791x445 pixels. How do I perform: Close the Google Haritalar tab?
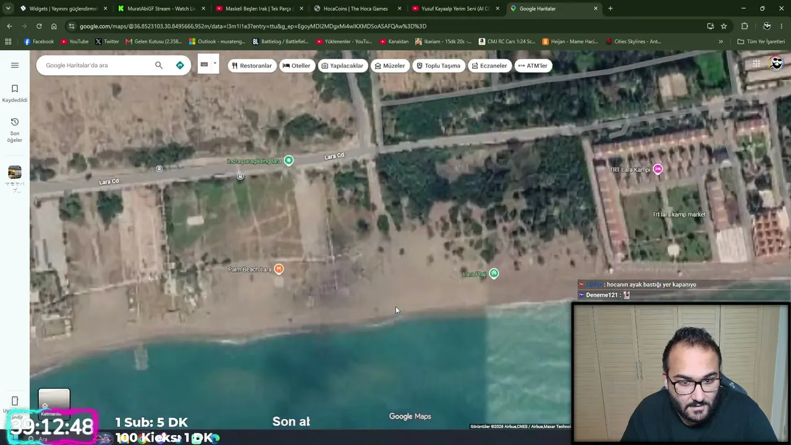click(x=596, y=9)
